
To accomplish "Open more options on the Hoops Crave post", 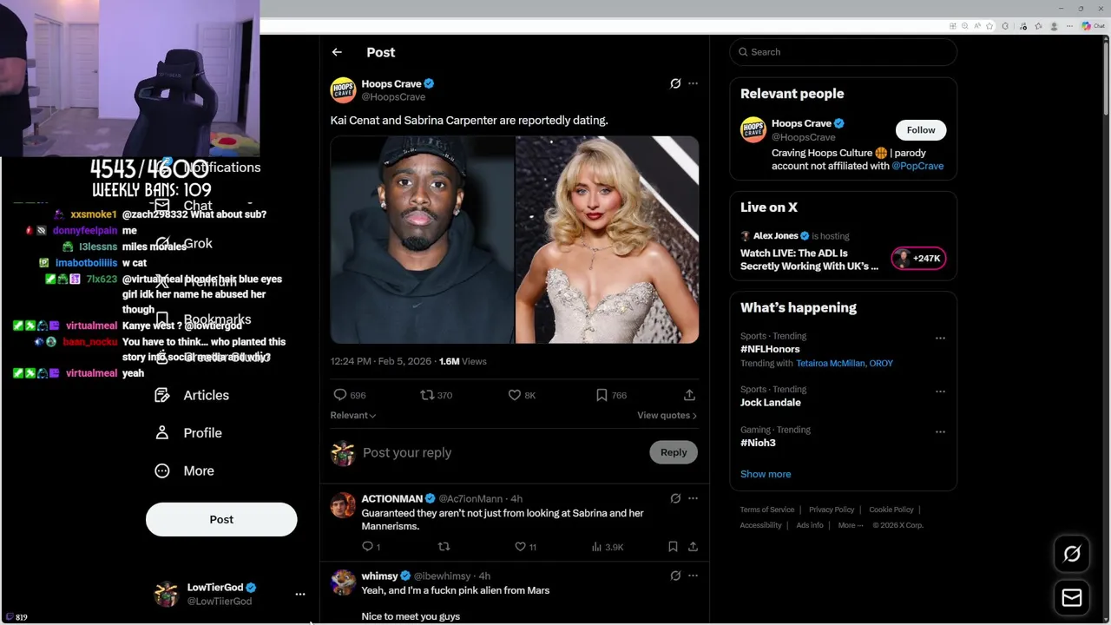I will click(x=693, y=83).
